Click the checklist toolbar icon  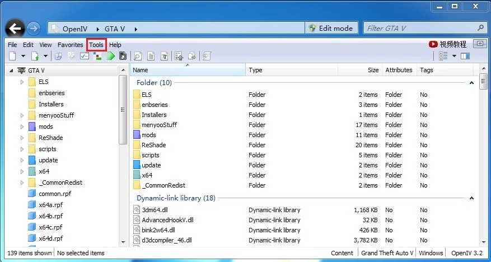(x=85, y=56)
